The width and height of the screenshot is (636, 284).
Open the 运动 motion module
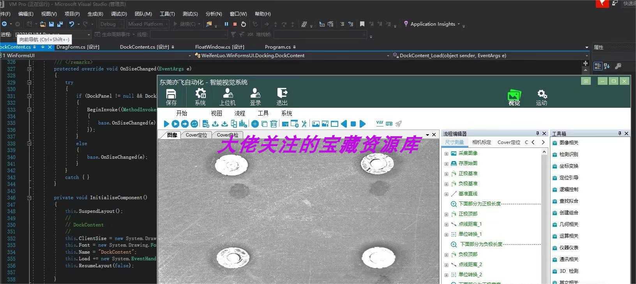click(542, 97)
